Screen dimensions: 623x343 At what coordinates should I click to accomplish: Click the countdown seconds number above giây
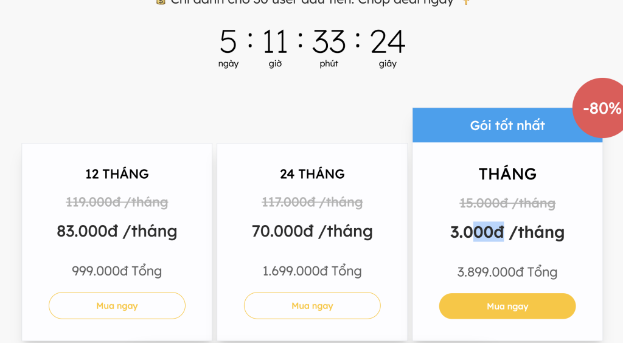(x=388, y=42)
